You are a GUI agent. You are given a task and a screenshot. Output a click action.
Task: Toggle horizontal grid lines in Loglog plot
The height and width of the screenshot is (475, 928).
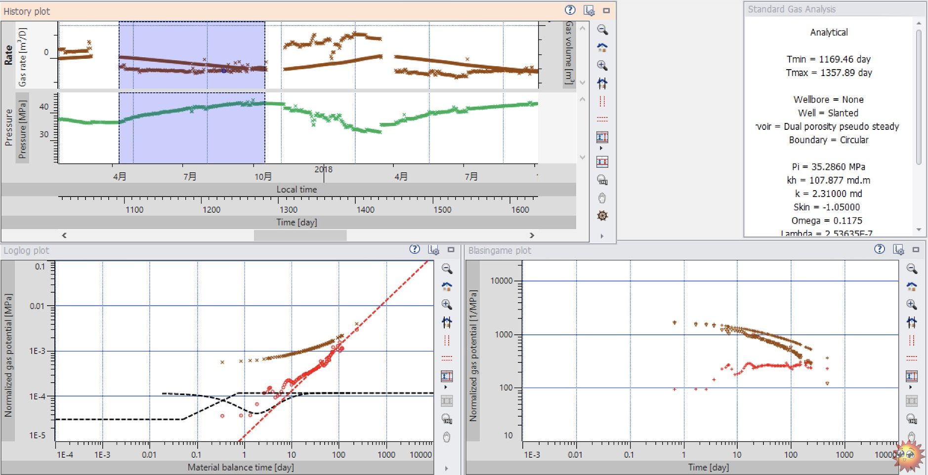[447, 358]
